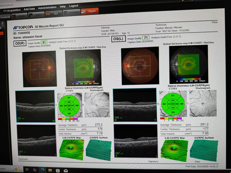Open the orange Report tab
Viewport: 231px width, 173px height.
pyautogui.click(x=90, y=12)
